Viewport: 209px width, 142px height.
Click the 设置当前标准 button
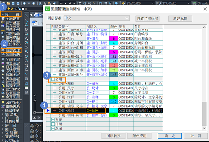coord(147,19)
